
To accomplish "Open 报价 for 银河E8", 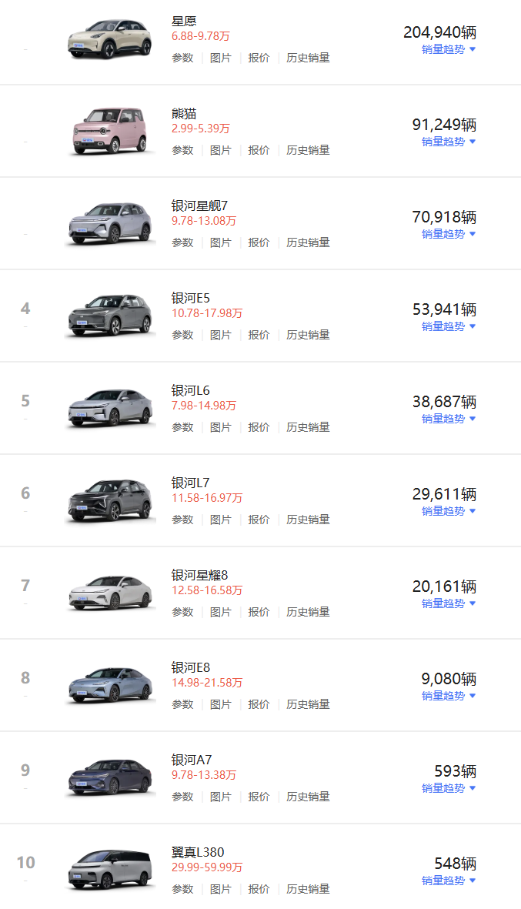I will point(259,704).
